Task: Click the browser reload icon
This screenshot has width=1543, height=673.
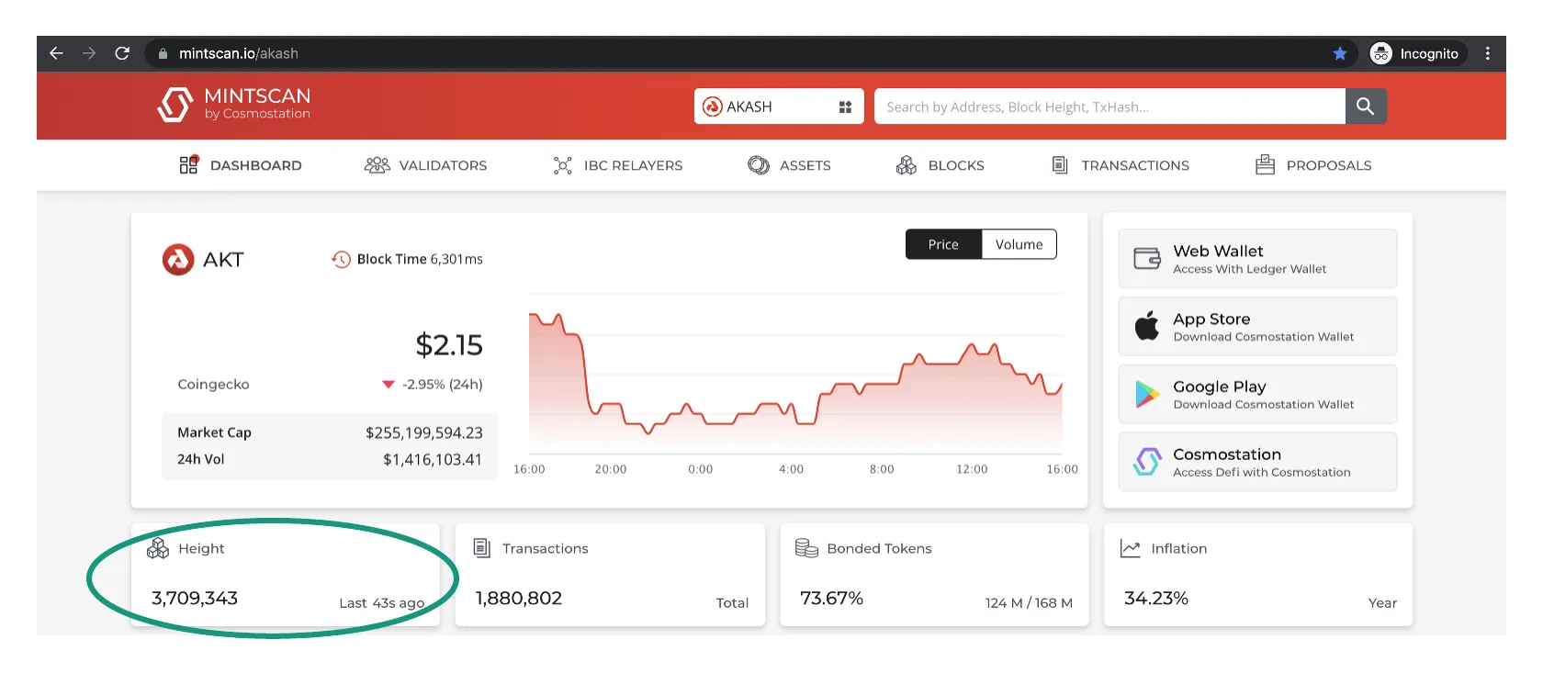Action: pyautogui.click(x=122, y=53)
